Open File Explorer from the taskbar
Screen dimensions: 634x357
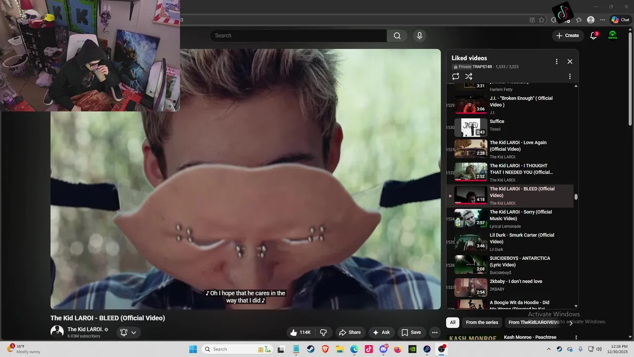[340, 349]
